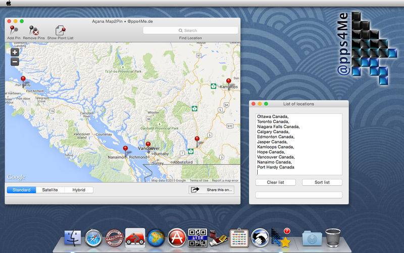Click the Port Hardy Canada list entry

(x=276, y=167)
